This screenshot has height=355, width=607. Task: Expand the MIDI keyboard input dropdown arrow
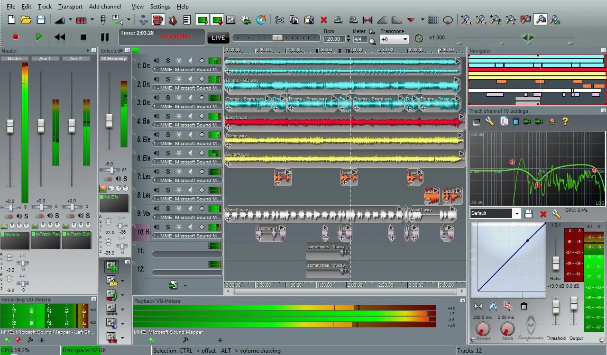(129, 20)
